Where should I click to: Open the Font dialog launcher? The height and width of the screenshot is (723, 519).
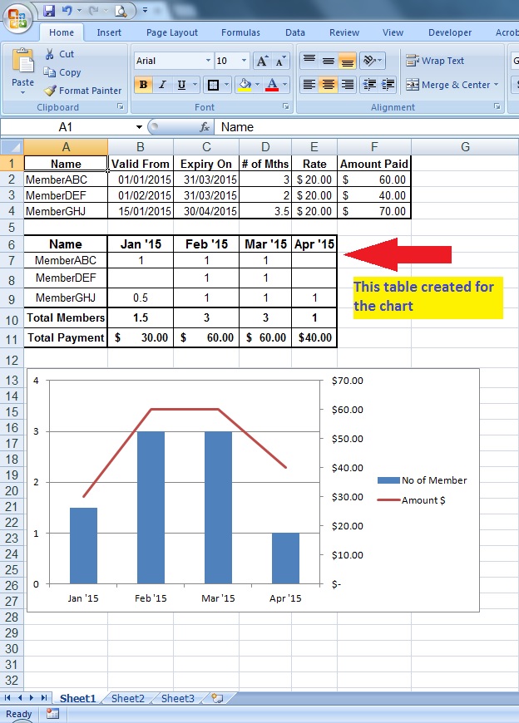pyautogui.click(x=286, y=106)
